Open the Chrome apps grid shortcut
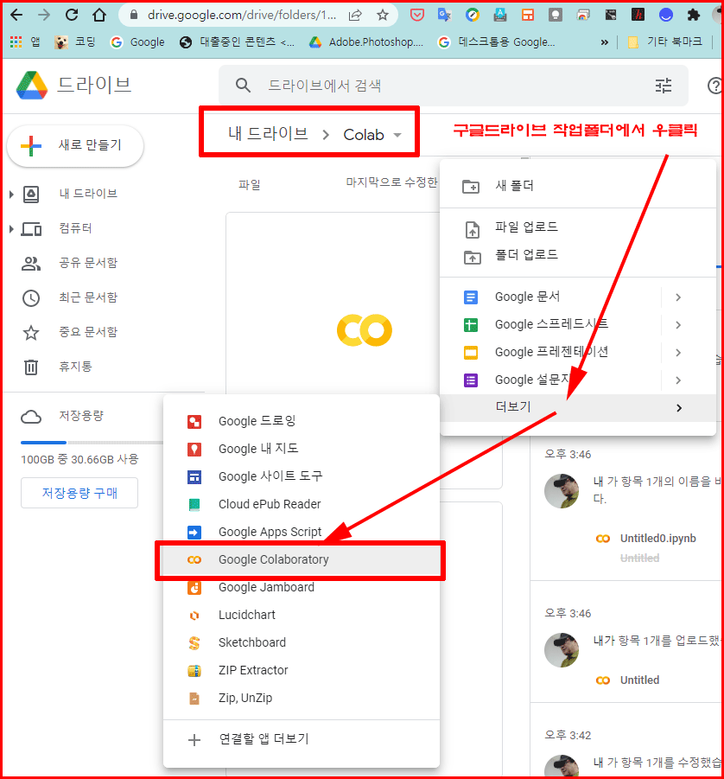The height and width of the screenshot is (779, 724). pyautogui.click(x=16, y=42)
